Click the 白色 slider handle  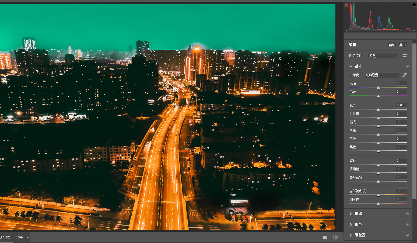point(378,143)
